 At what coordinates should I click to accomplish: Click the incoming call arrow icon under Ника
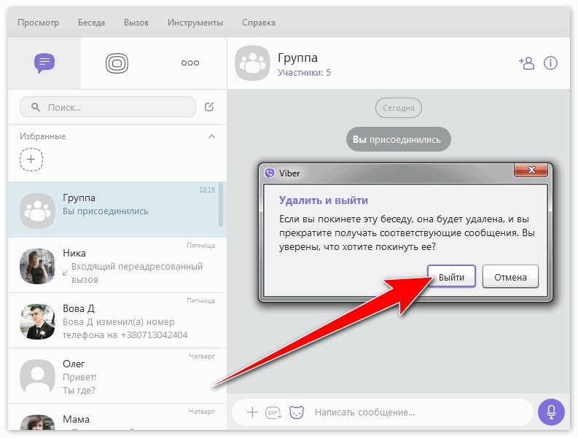[66, 273]
